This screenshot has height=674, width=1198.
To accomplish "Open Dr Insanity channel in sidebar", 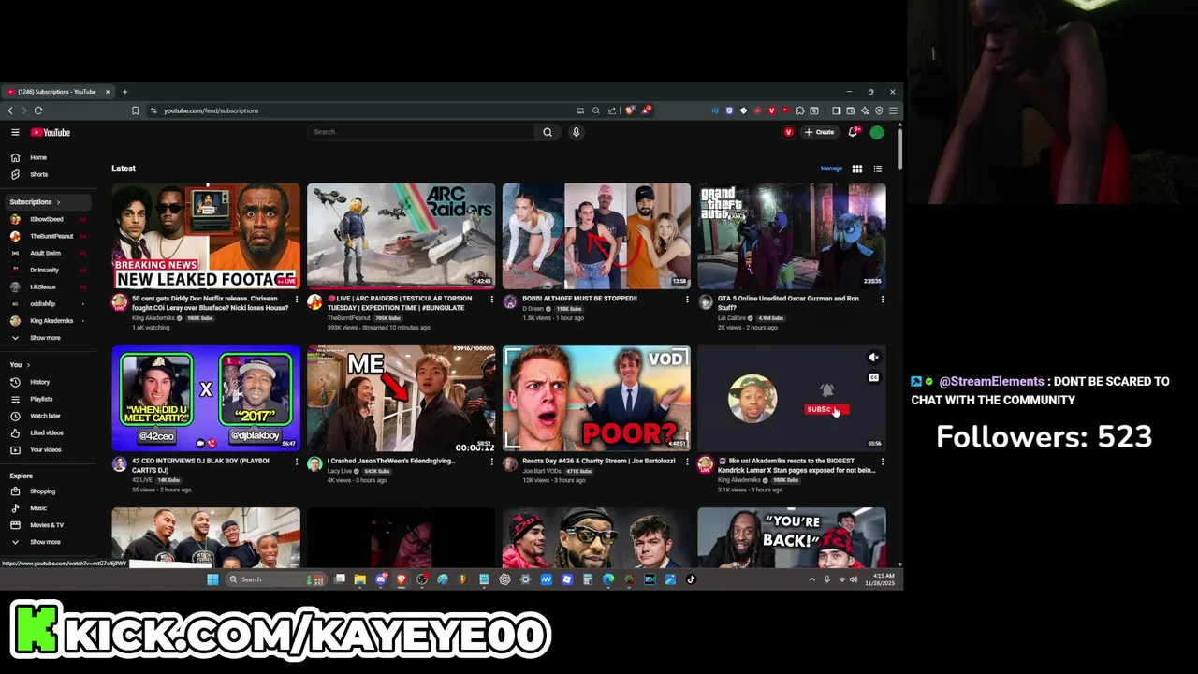I will 47,270.
